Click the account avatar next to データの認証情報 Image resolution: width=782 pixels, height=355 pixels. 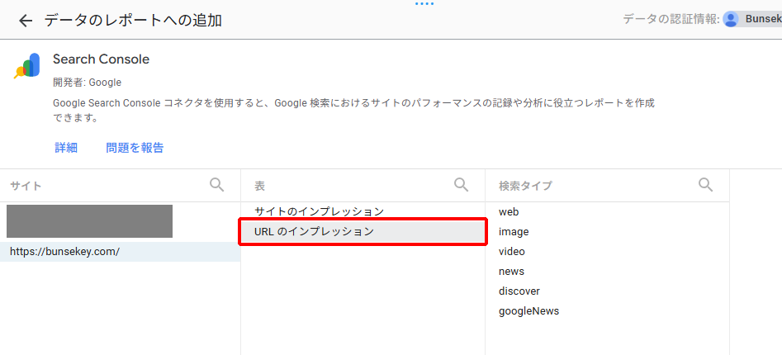[x=731, y=20]
